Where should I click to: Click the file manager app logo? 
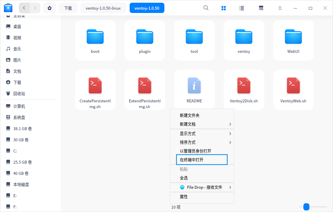[8, 8]
